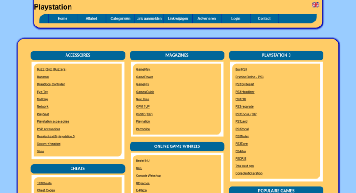This screenshot has width=356, height=193.
Task: Open the PS3 bij Beslist link
Action: (x=245, y=84)
